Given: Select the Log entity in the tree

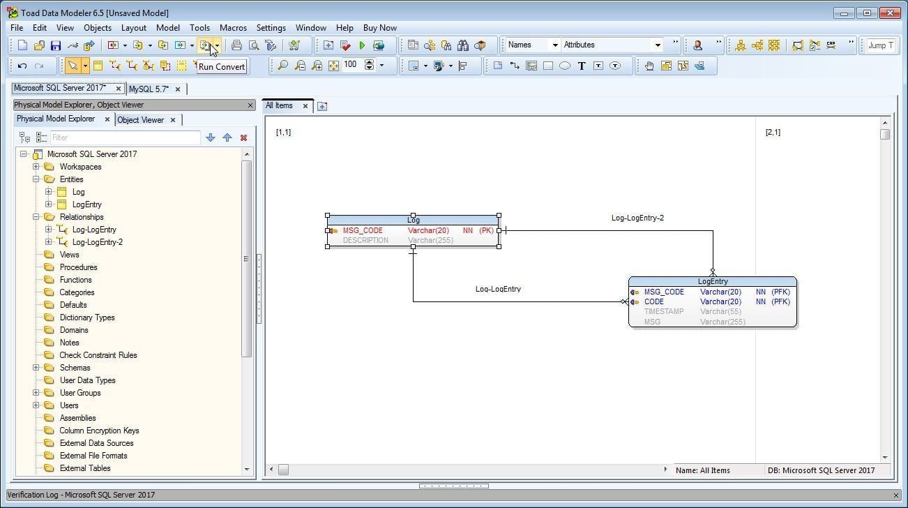Looking at the screenshot, I should 78,192.
